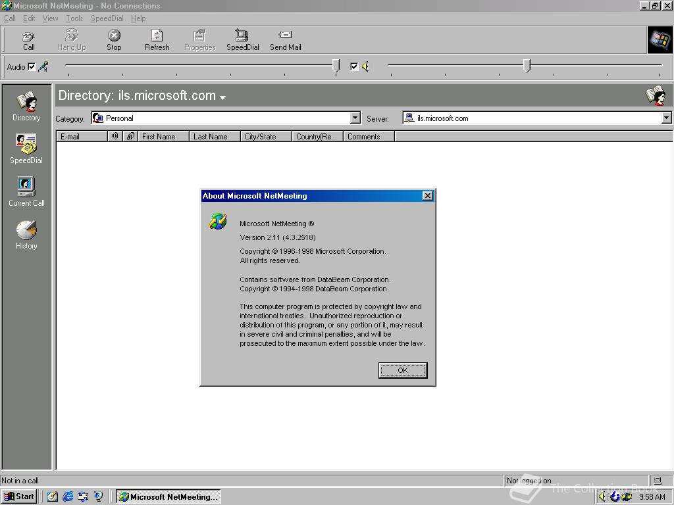Click the directory book icon at header right
The width and height of the screenshot is (674, 505).
pos(656,95)
